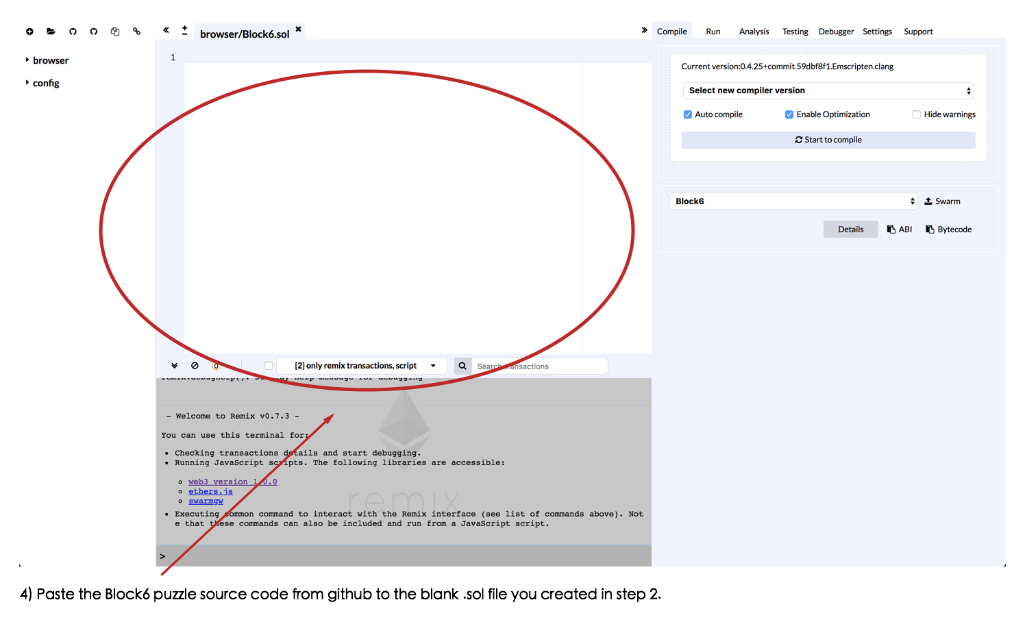Go to the Debugger tab
Image resolution: width=1025 pixels, height=622 pixels.
coord(836,32)
